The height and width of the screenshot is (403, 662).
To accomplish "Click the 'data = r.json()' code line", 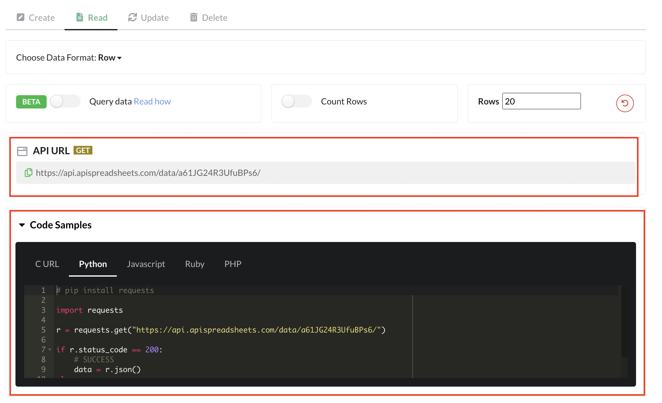I will [x=107, y=370].
